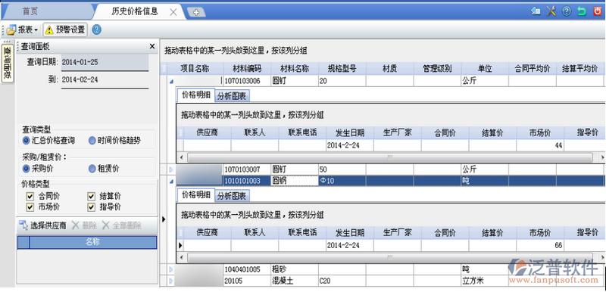
Task: Click the blue help question-mark icon in the toolbar
Action: 97,30
